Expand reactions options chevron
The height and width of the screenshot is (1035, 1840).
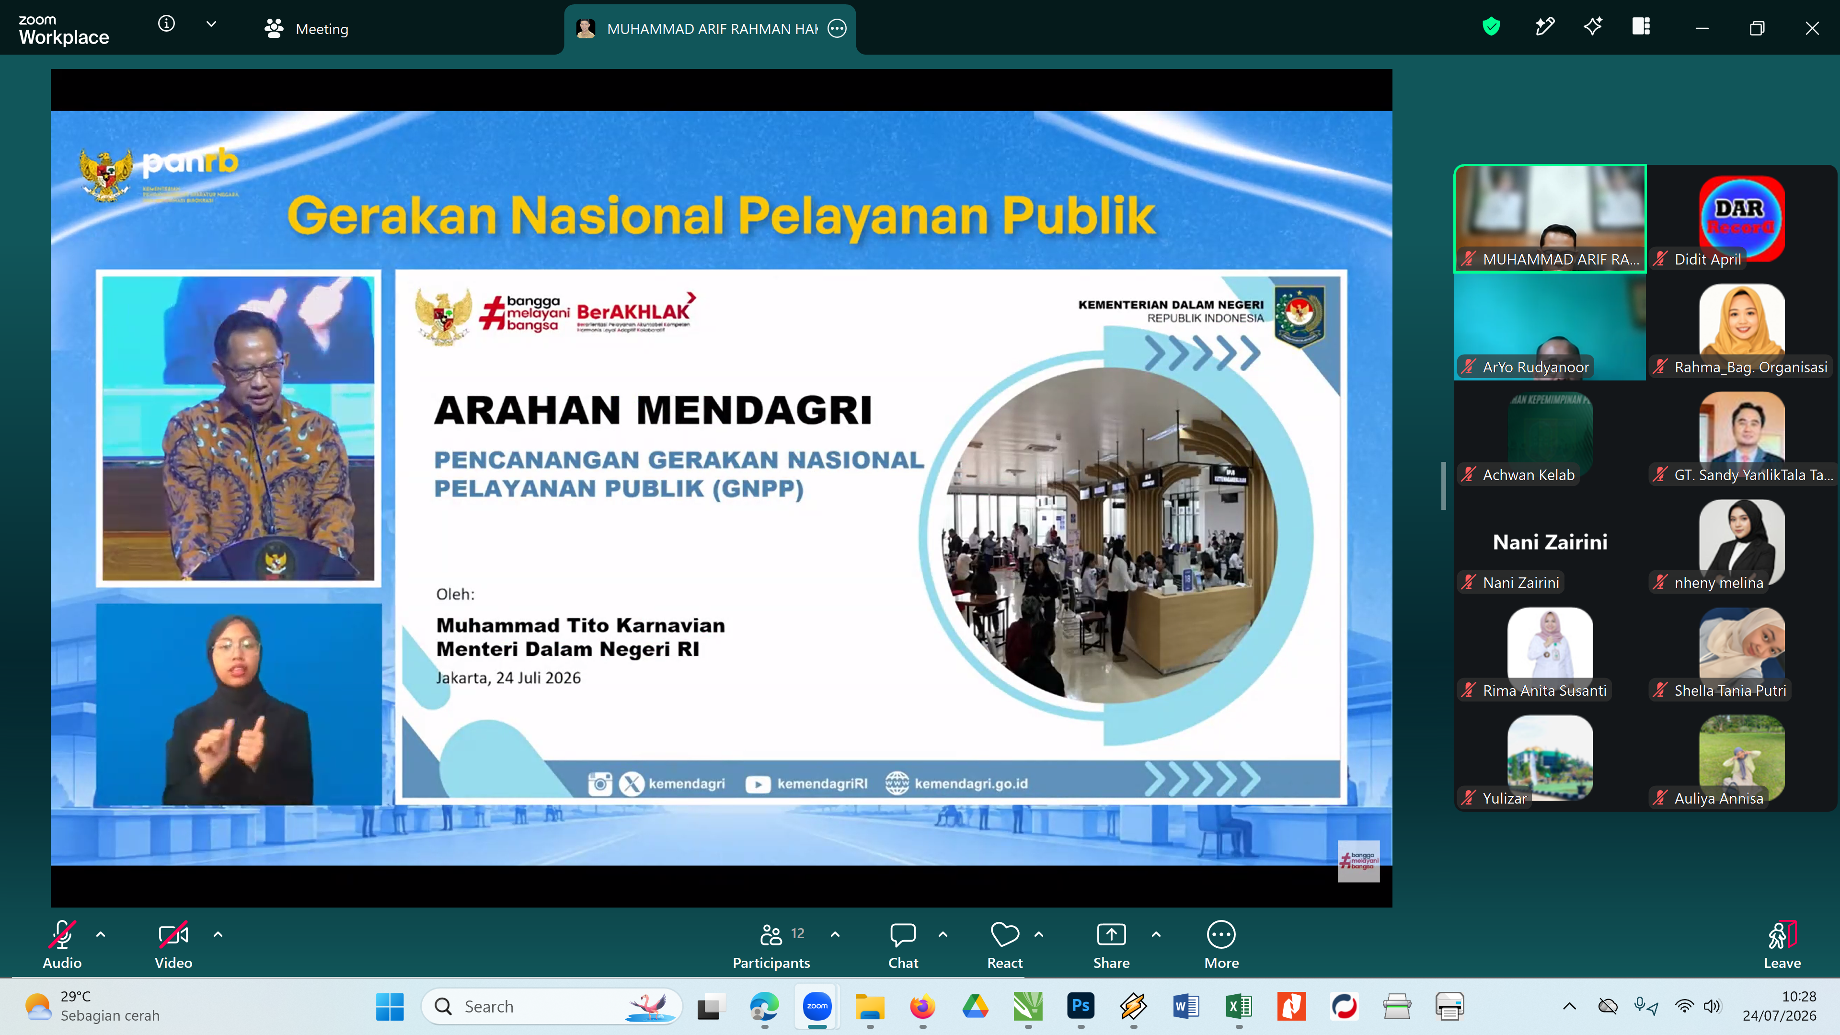click(1038, 934)
